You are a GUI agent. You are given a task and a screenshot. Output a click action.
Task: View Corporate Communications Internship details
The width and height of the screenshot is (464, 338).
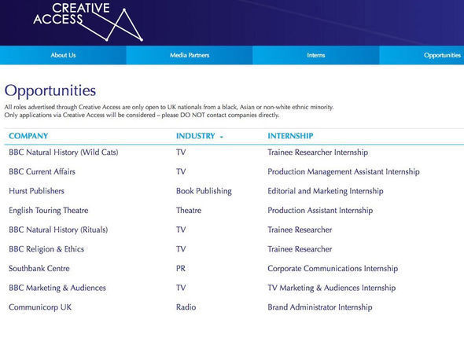(333, 269)
